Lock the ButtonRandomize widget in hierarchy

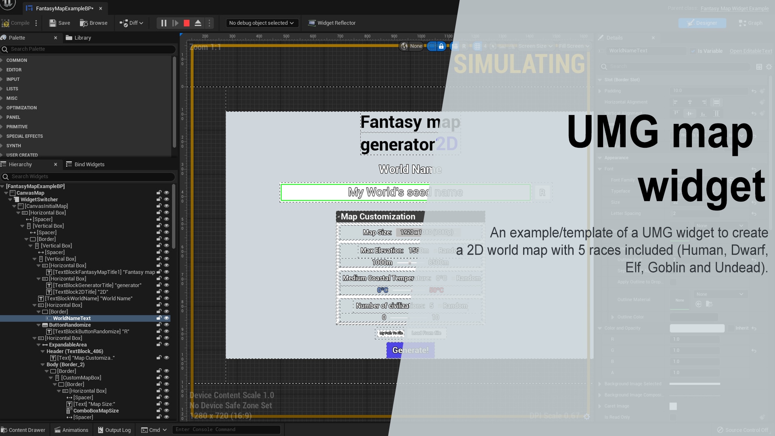coord(159,325)
